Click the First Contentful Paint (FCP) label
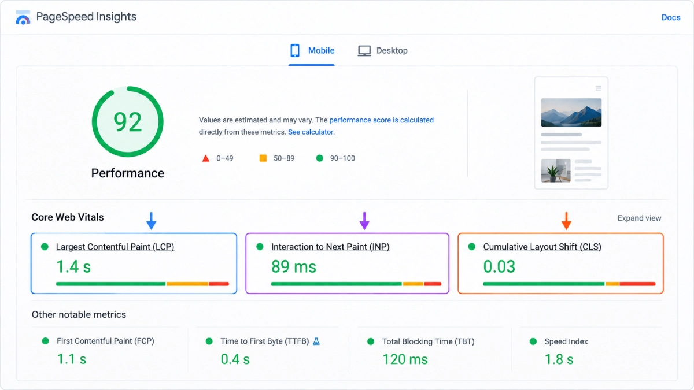 [x=105, y=341]
